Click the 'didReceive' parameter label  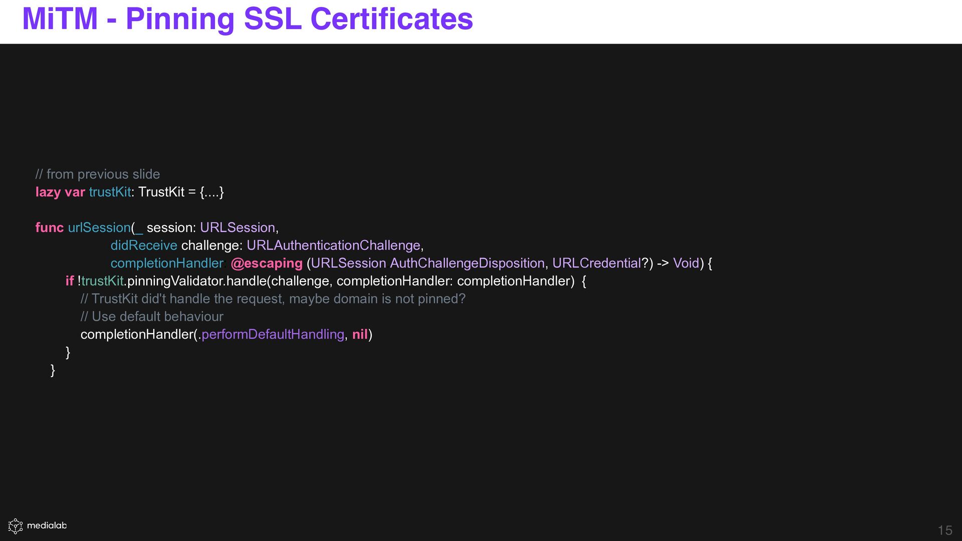click(144, 245)
